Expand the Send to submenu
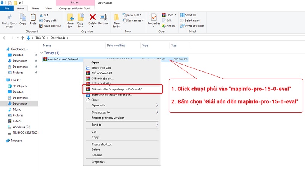 click(x=122, y=125)
